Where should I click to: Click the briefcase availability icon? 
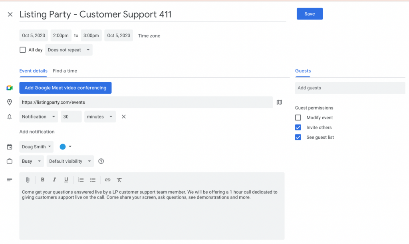pyautogui.click(x=10, y=161)
